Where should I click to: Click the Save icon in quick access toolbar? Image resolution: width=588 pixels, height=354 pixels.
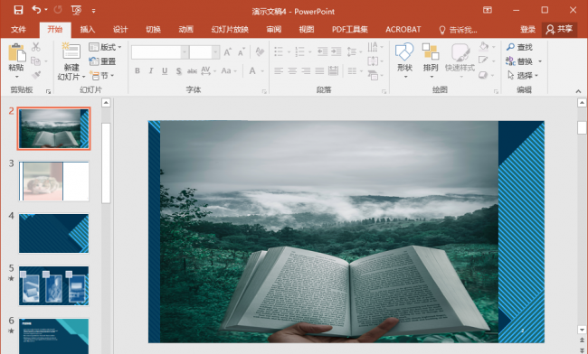point(18,10)
